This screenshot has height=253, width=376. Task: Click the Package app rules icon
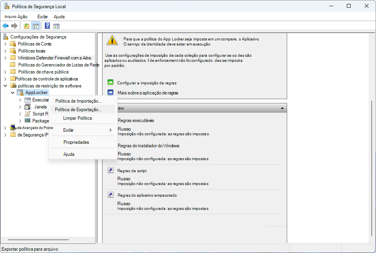click(28, 120)
